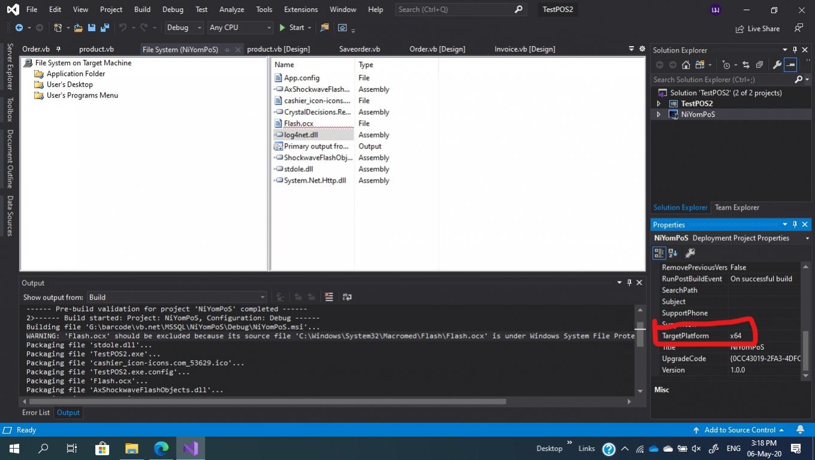Switch Properties to Alphabetical sort

point(673,253)
